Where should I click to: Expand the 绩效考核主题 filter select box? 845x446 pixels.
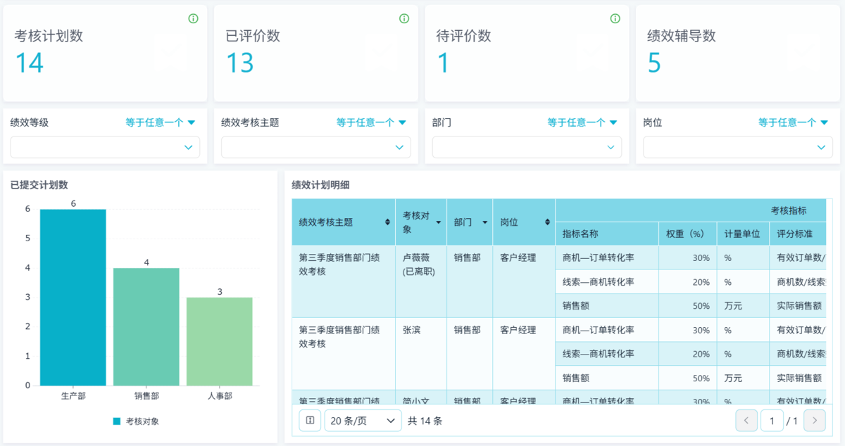click(x=315, y=147)
